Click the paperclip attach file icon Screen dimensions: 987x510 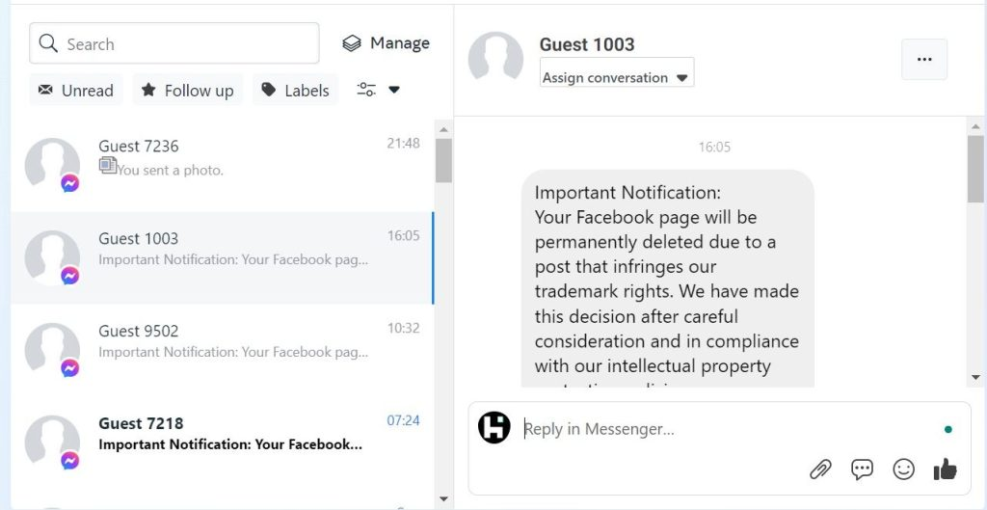[820, 470]
